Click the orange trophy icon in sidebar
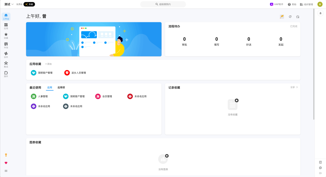Image resolution: width=326 pixels, height=177 pixels. (6, 155)
